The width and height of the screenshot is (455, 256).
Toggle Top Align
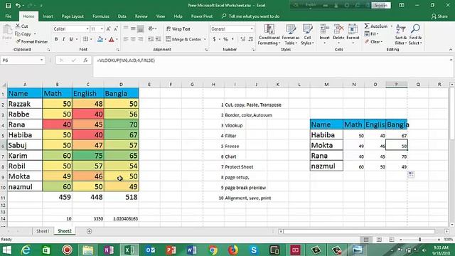click(x=126, y=28)
